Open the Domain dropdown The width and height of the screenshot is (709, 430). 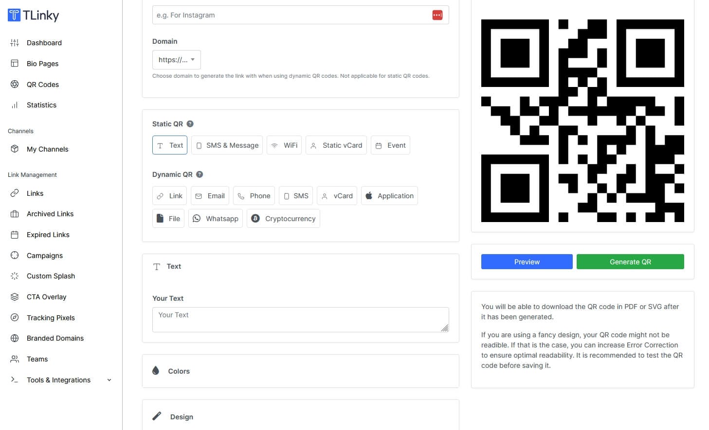pos(176,60)
